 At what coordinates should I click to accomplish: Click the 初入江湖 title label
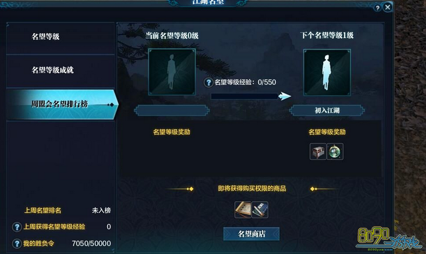[x=327, y=110]
